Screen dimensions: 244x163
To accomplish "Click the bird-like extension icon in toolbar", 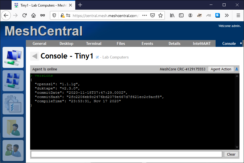I will coord(199,15).
